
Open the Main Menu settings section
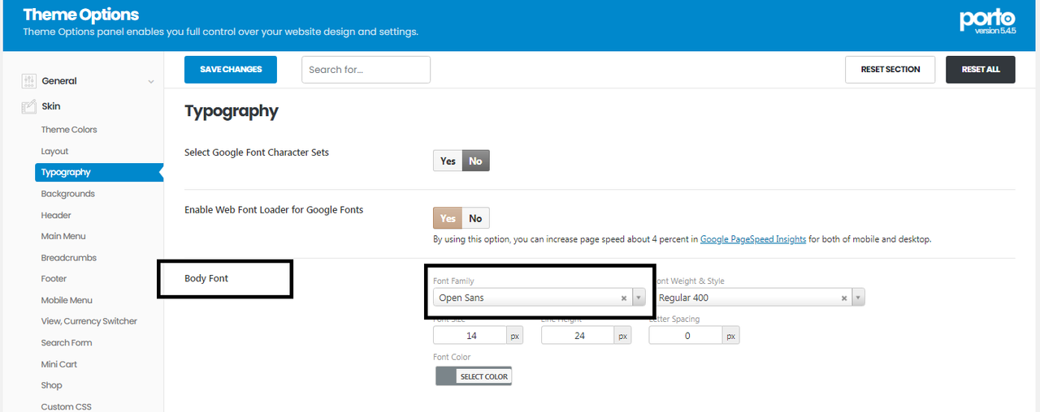pos(63,236)
